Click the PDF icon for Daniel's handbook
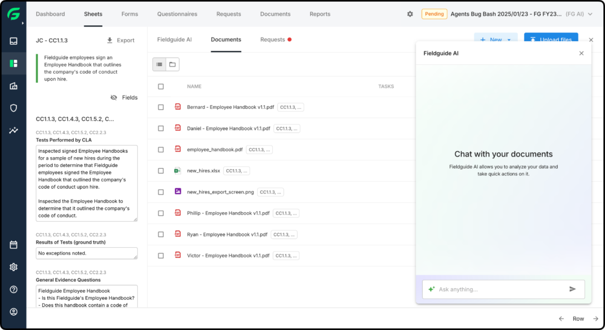This screenshot has height=330, width=605. click(x=177, y=128)
